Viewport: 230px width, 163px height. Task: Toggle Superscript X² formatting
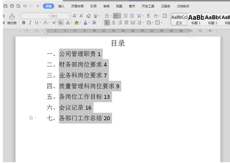click(54, 23)
